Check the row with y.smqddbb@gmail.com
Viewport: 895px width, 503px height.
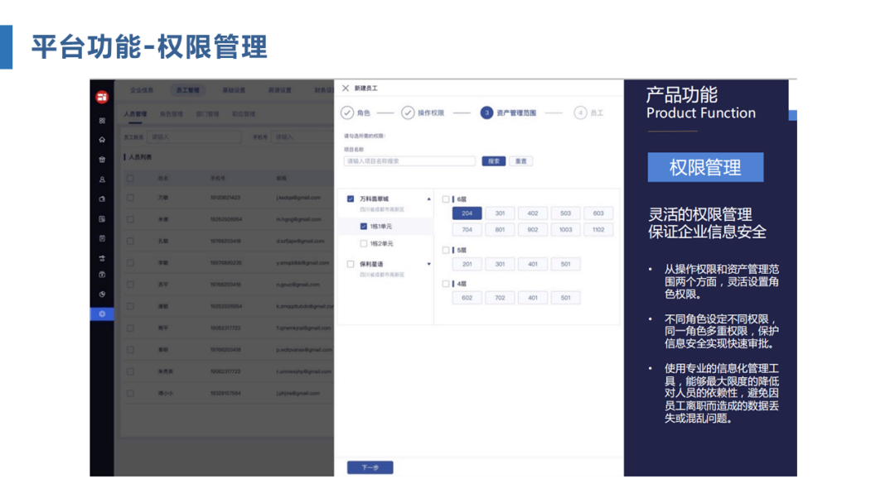point(130,262)
